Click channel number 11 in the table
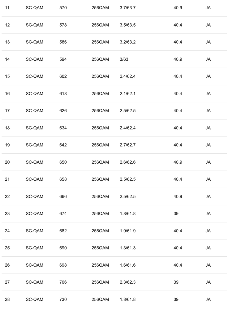The width and height of the screenshot is (233, 309). (7, 8)
